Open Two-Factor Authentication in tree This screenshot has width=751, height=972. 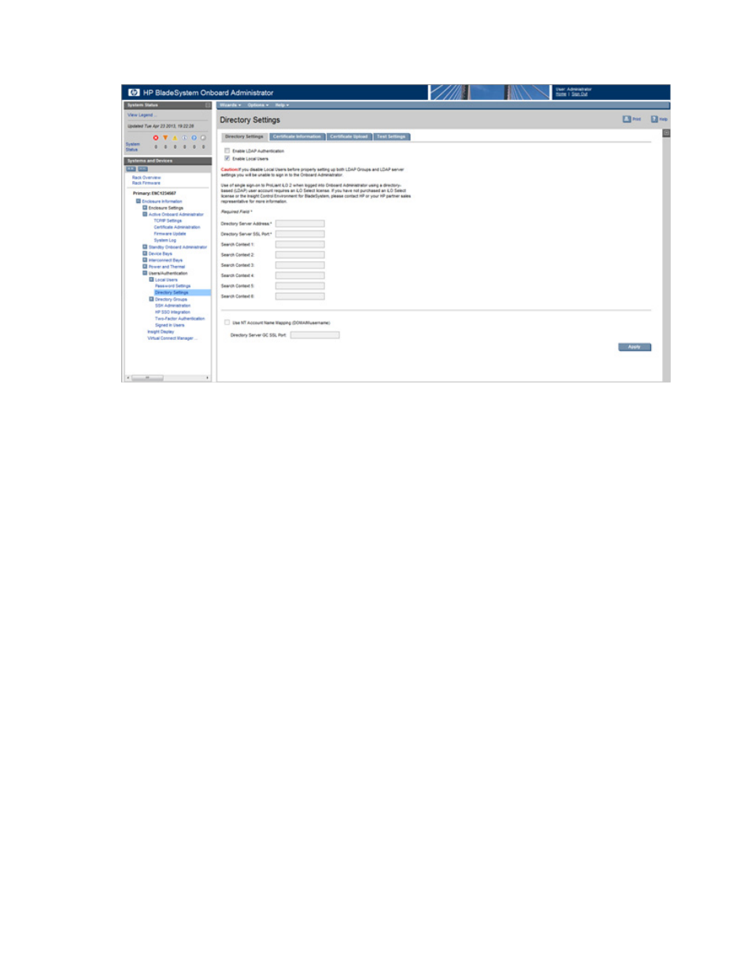pyautogui.click(x=179, y=318)
